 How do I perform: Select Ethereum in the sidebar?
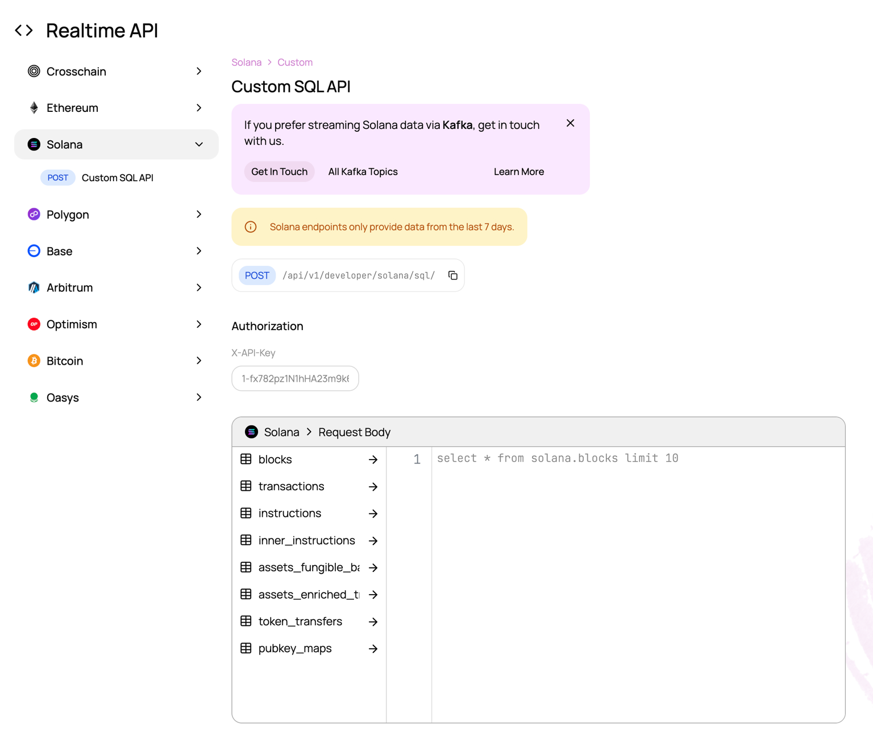click(x=117, y=108)
